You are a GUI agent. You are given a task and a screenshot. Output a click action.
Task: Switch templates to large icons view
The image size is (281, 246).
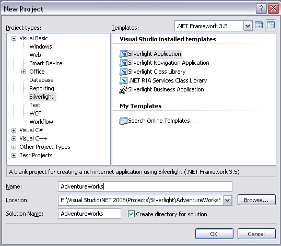259,25
